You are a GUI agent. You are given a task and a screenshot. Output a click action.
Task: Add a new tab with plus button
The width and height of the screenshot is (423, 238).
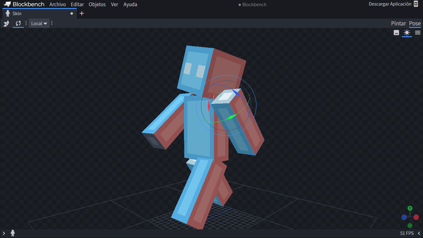pos(82,14)
